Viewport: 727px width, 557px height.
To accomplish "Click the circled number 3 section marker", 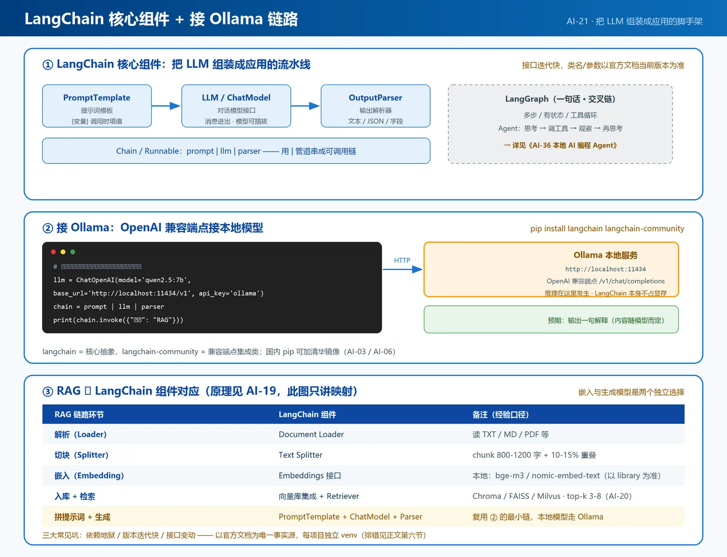I will point(48,391).
